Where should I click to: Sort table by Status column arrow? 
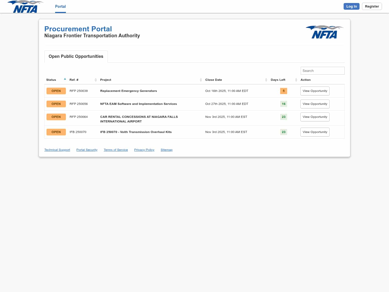pyautogui.click(x=65, y=79)
